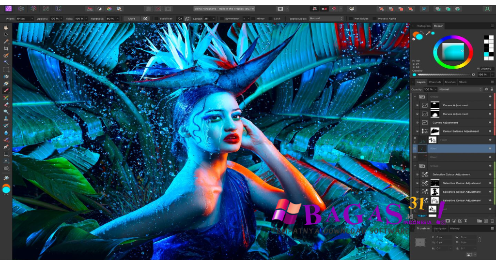Apply Auto Levels from the toolbar
The image size is (496, 260).
point(90,9)
